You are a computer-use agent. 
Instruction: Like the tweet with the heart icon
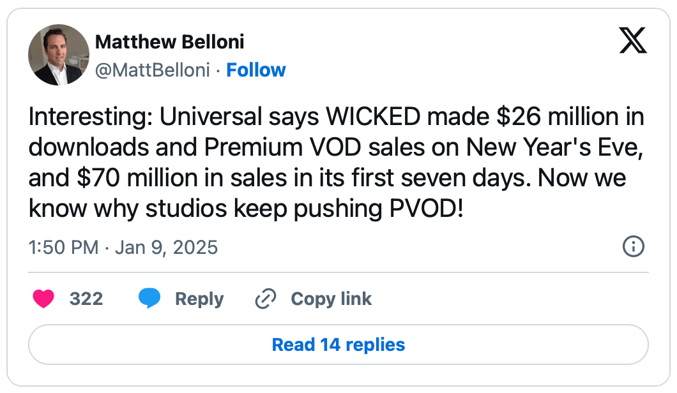pyautogui.click(x=43, y=299)
